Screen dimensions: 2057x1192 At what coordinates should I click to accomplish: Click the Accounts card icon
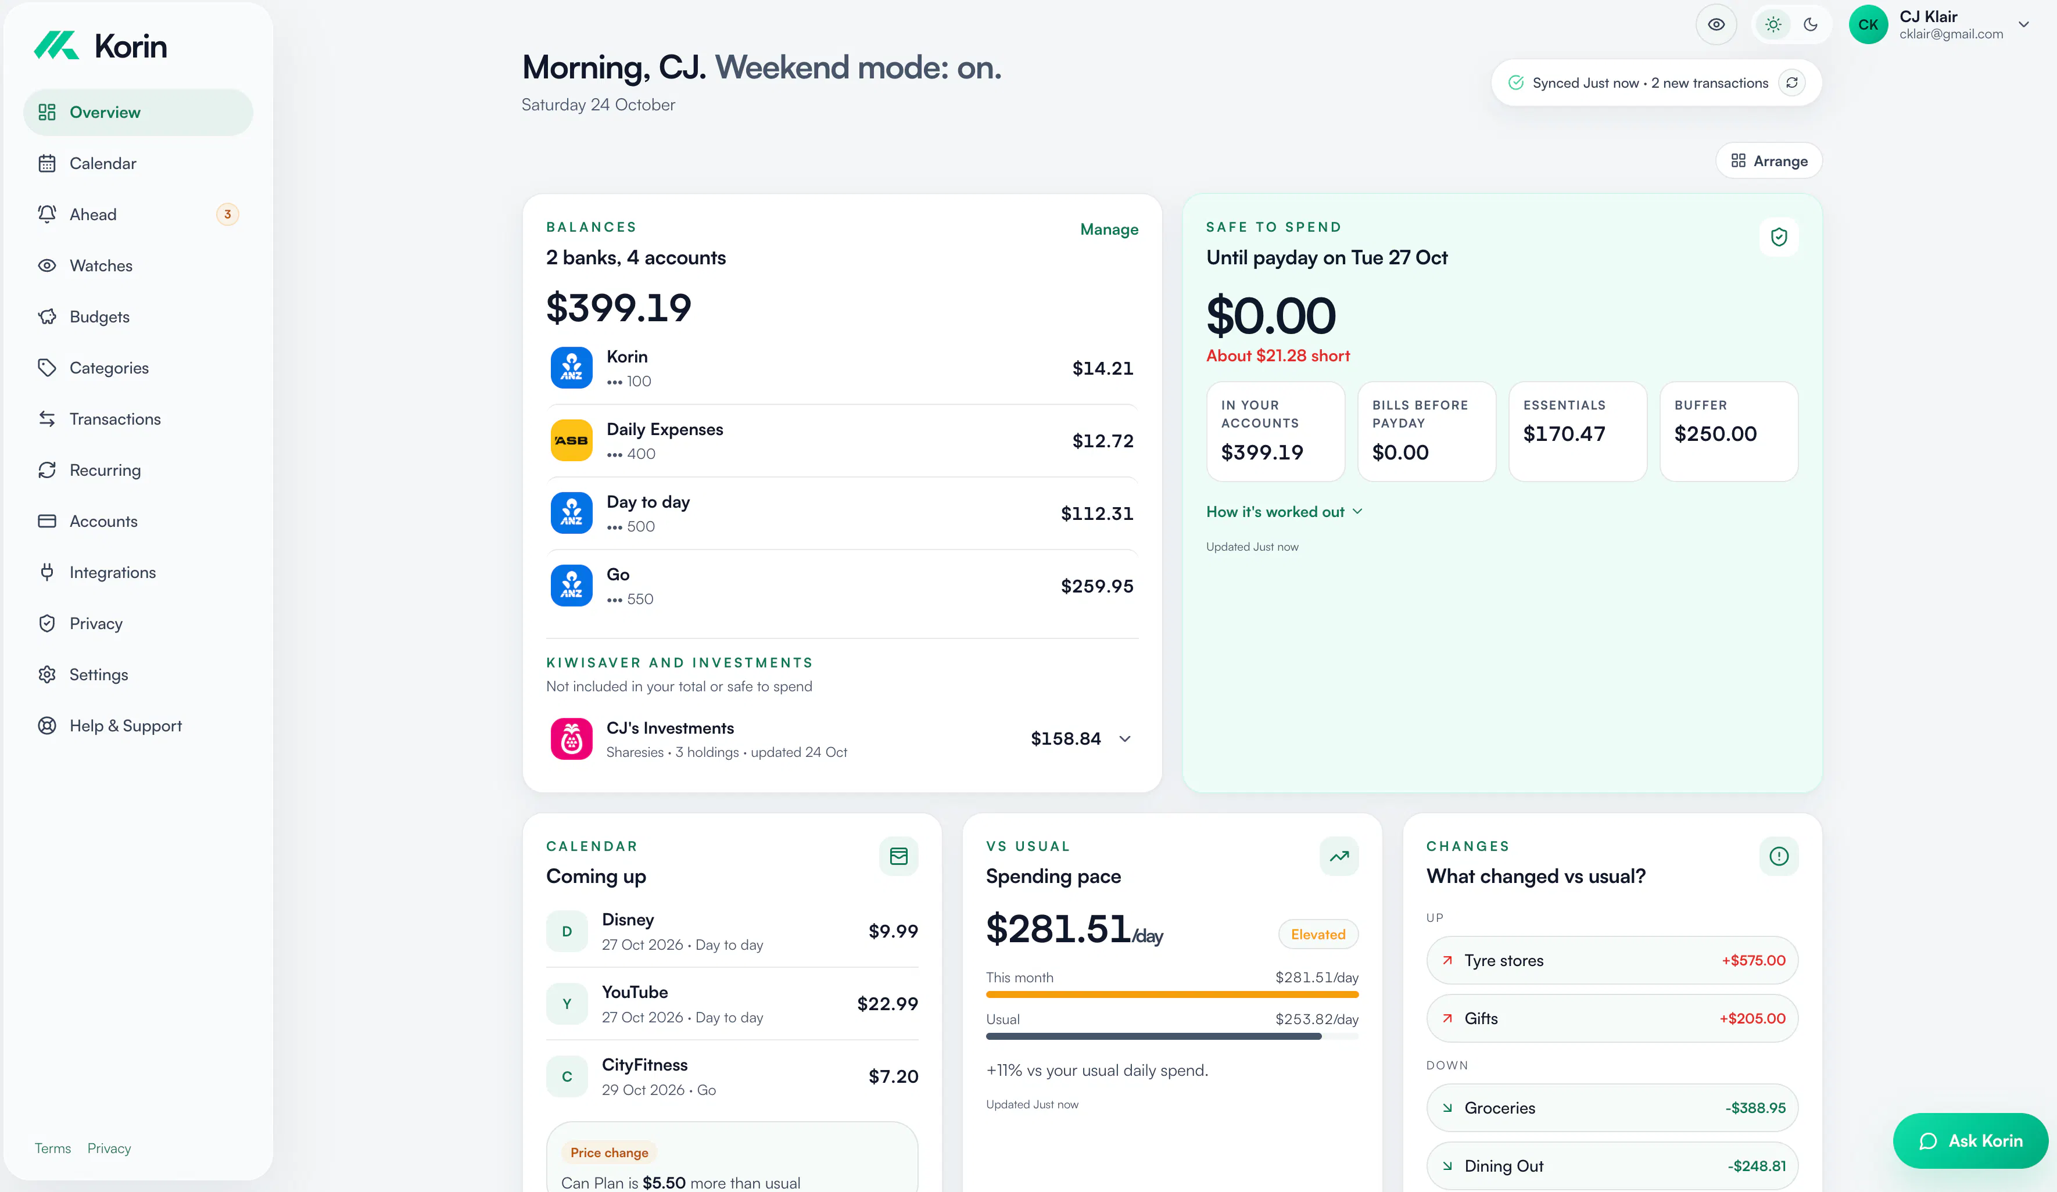pos(47,520)
